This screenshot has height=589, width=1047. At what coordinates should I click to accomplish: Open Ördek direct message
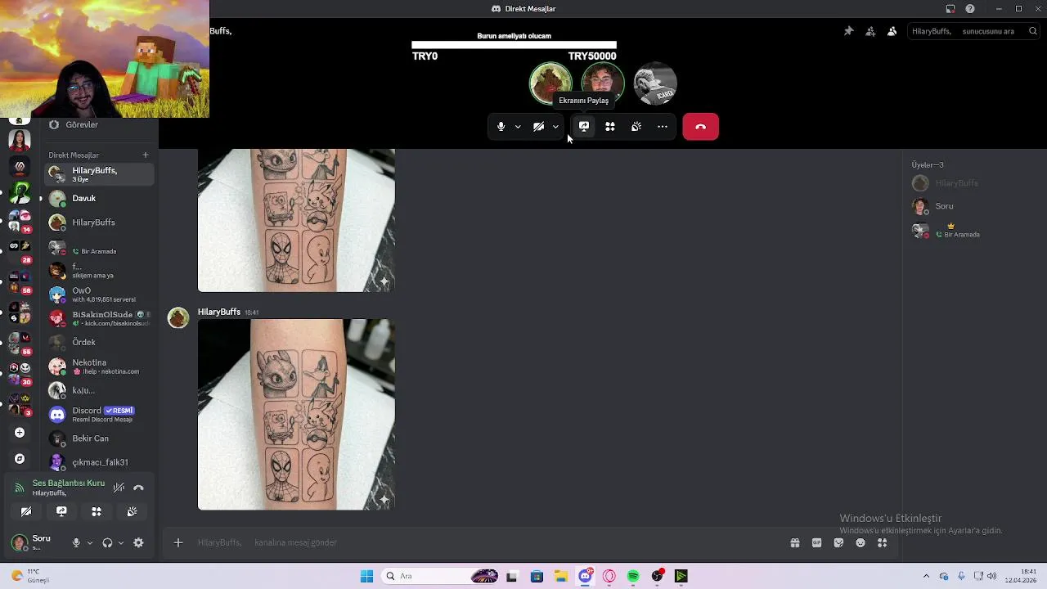[x=100, y=342]
